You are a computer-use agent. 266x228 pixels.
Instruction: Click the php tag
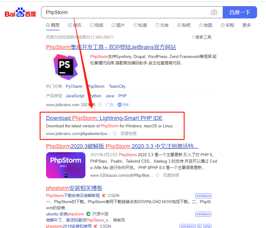pyautogui.click(x=207, y=226)
